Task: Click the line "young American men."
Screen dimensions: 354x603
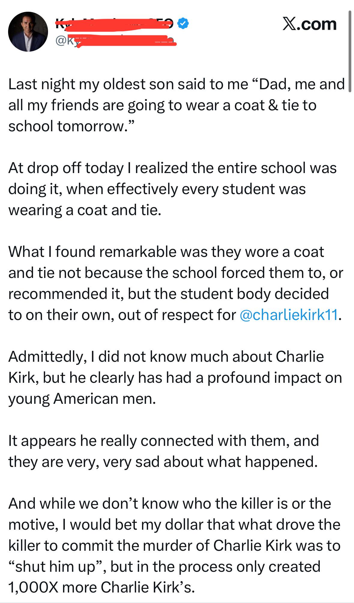Action: 82,399
